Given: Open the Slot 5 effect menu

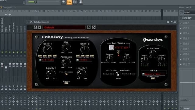Looking at the screenshot, I should tap(181, 39).
